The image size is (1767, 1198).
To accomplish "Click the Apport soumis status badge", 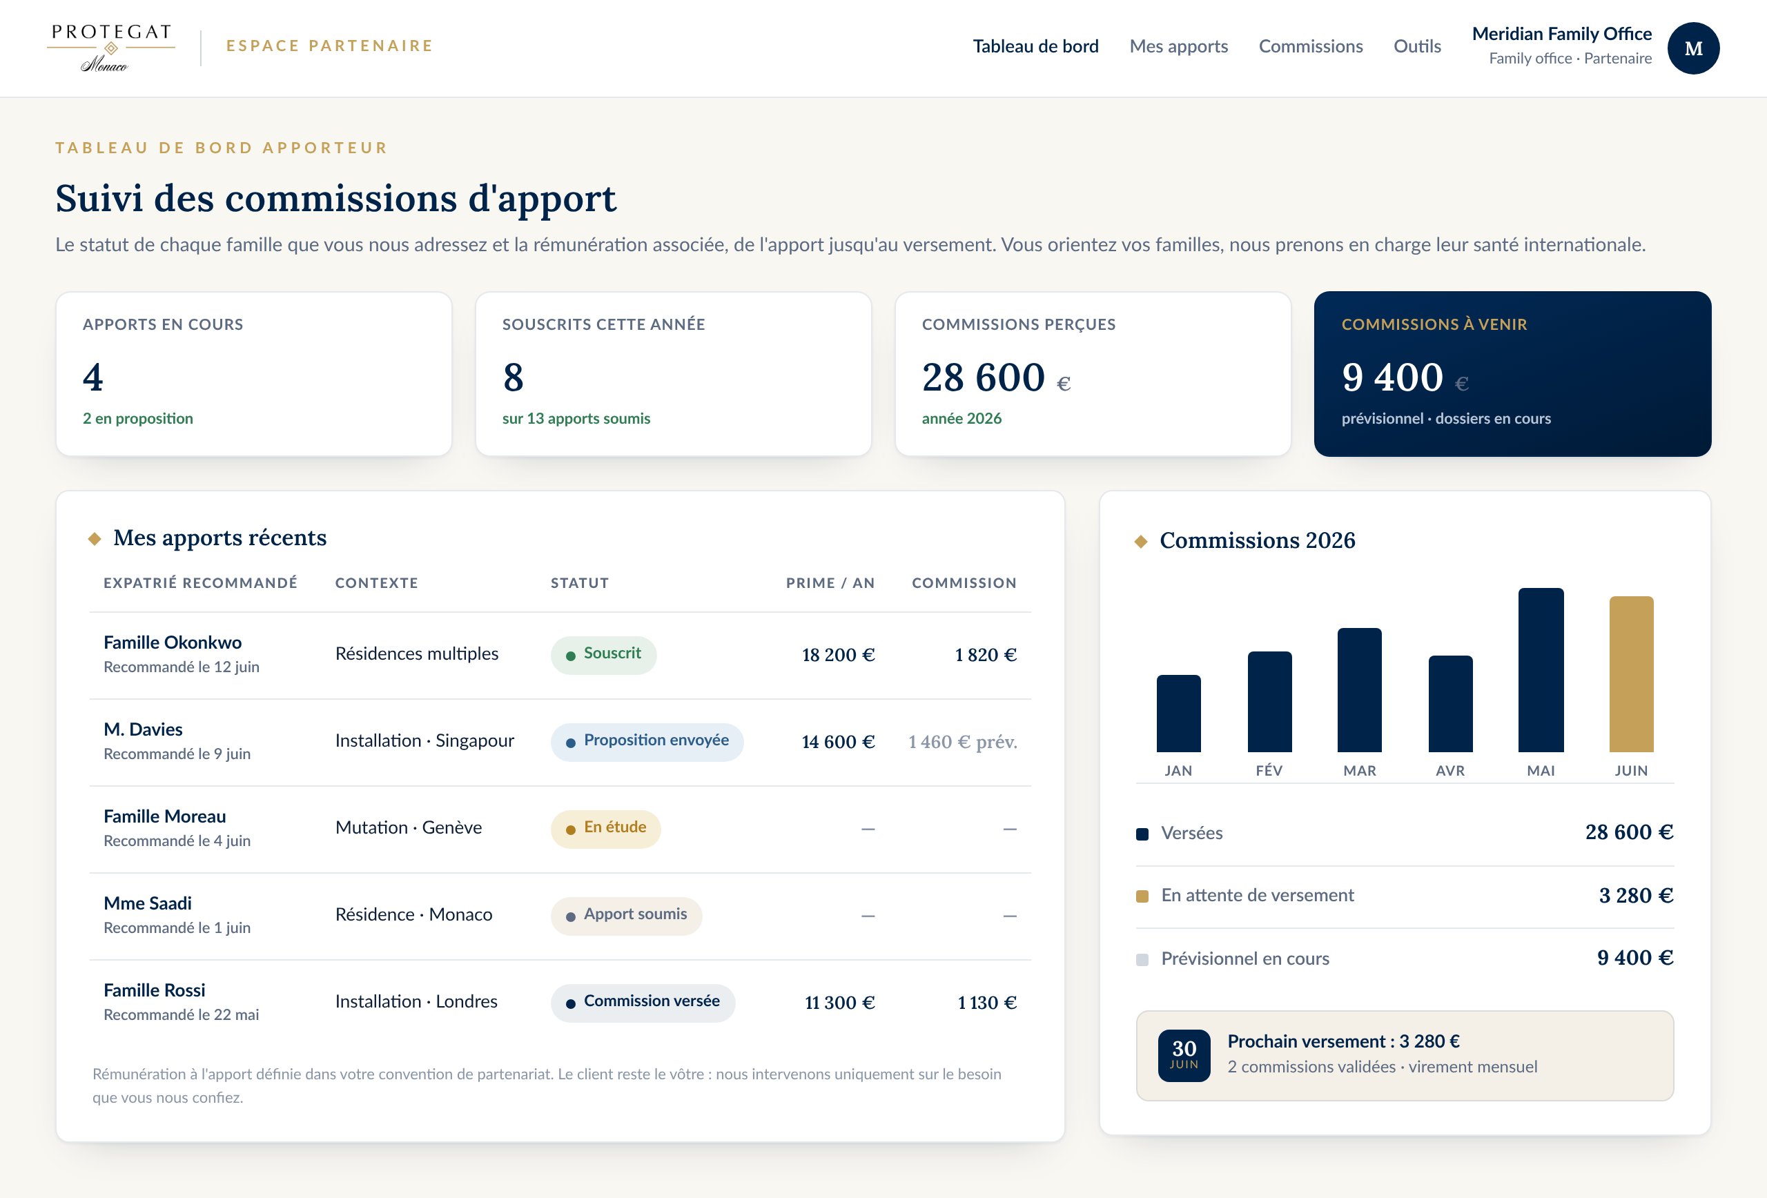I will point(627,915).
